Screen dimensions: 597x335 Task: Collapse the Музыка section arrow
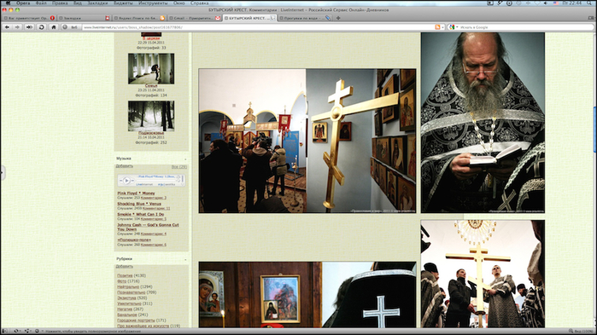(x=185, y=159)
